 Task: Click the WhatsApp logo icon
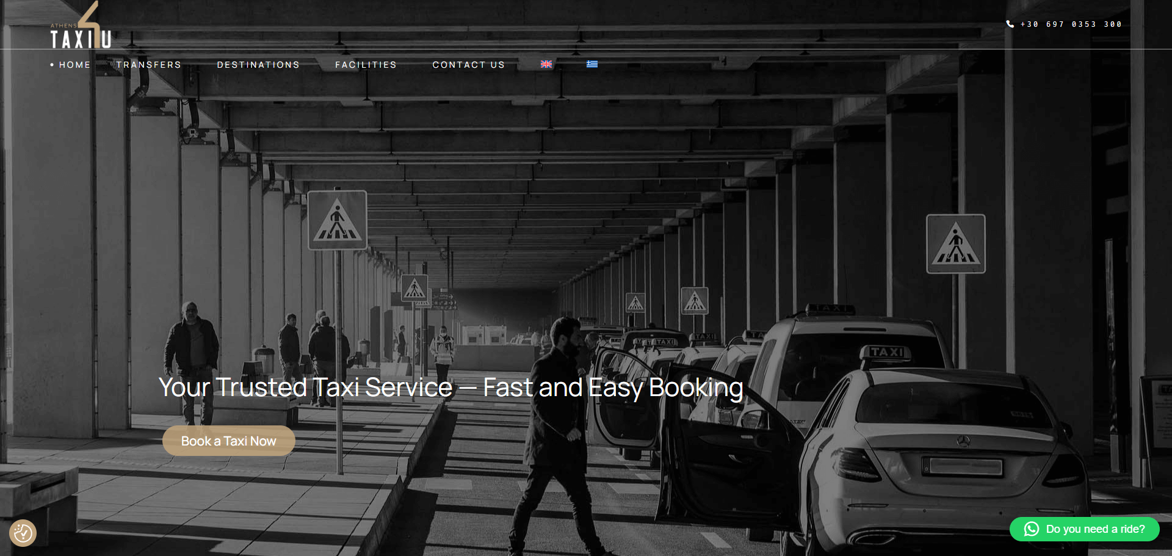(1032, 529)
